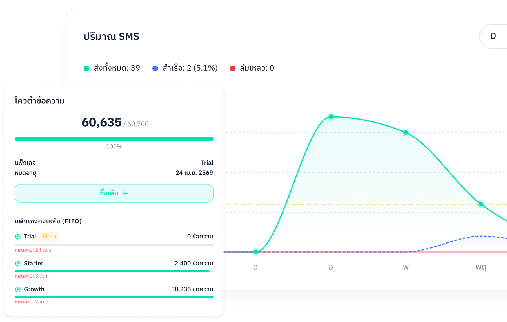Click the green legend dot for ส่งทั้งหมด
The width and height of the screenshot is (507, 322).
point(86,68)
